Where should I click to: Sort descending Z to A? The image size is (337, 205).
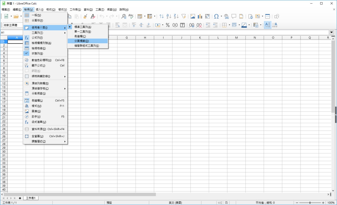[176, 16]
